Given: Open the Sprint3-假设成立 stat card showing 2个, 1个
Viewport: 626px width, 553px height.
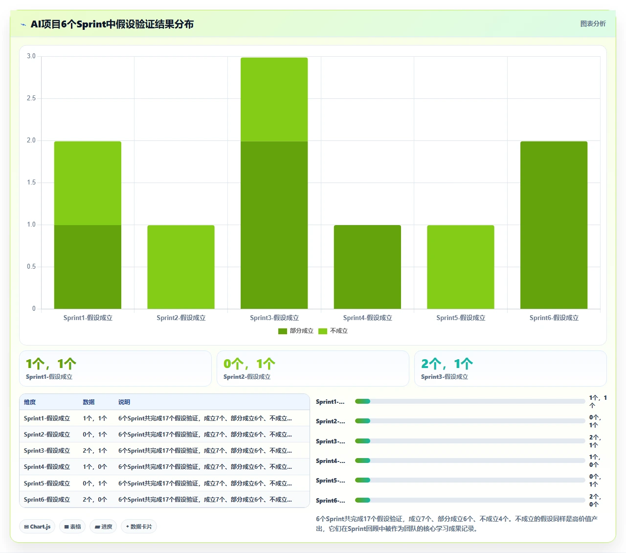Looking at the screenshot, I should [511, 369].
